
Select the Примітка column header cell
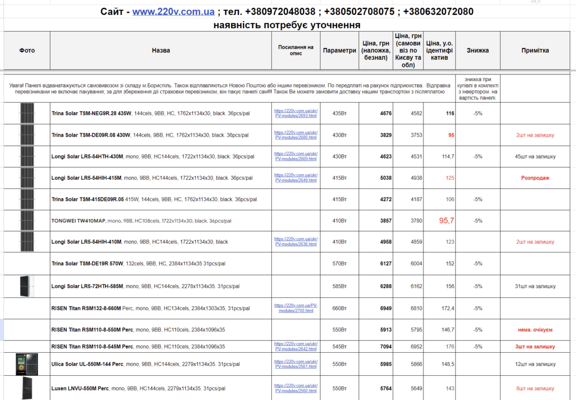535,50
